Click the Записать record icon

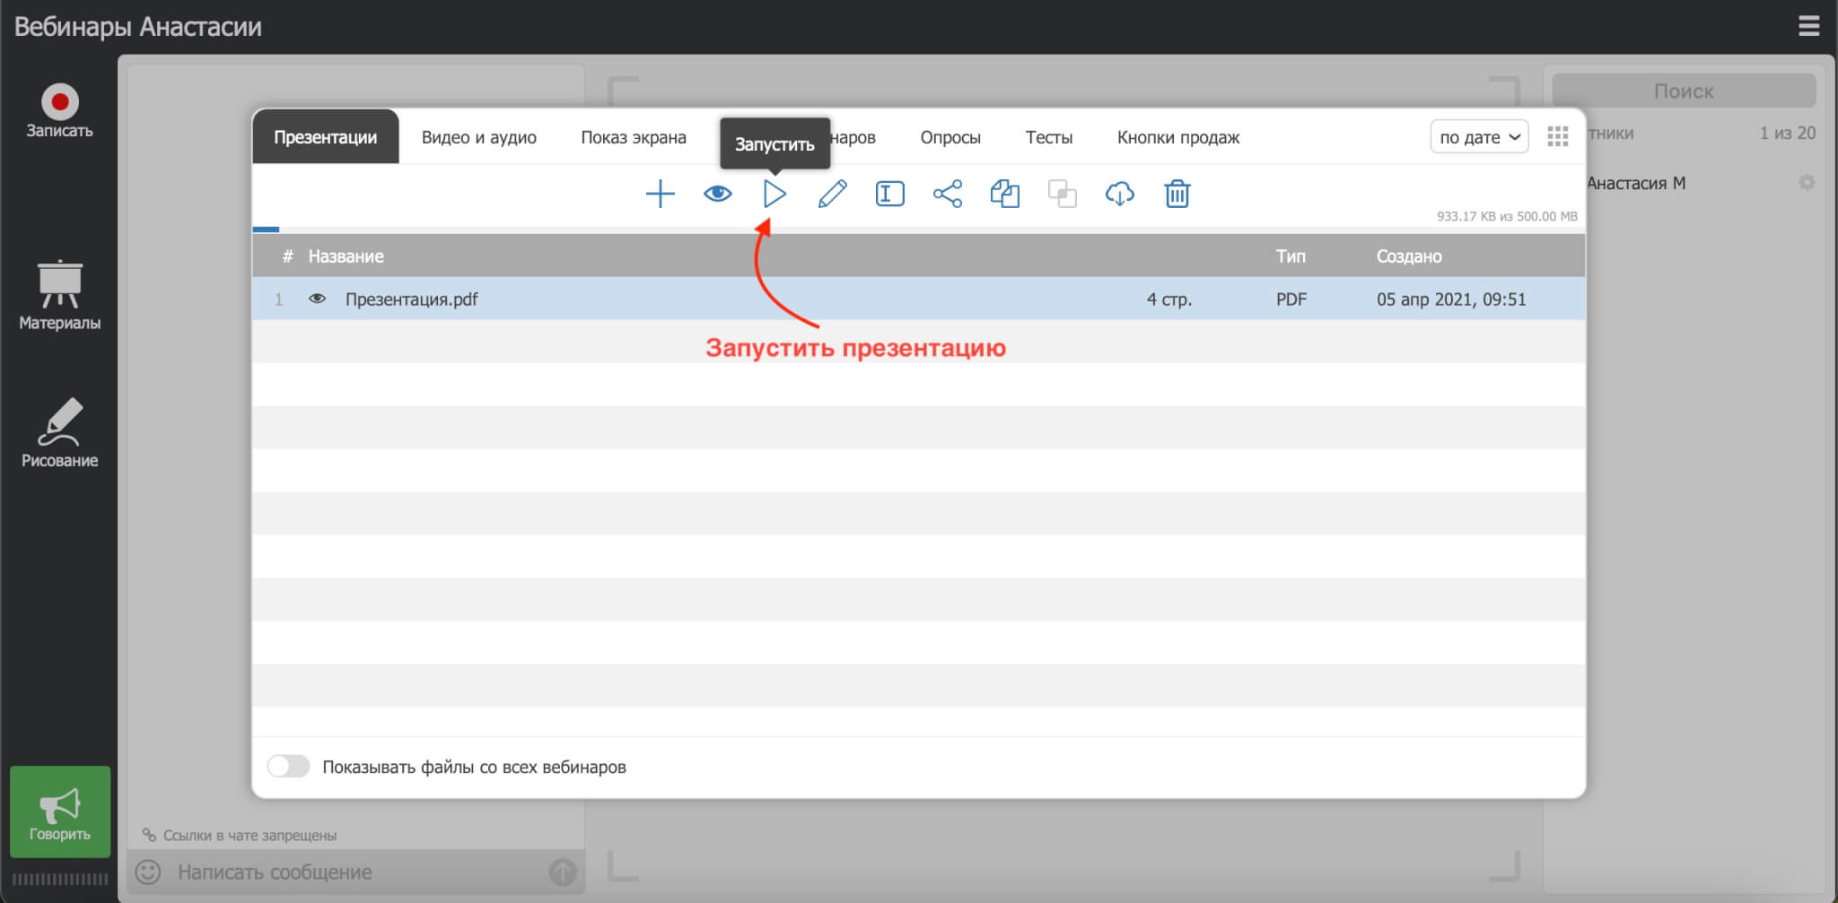59,102
